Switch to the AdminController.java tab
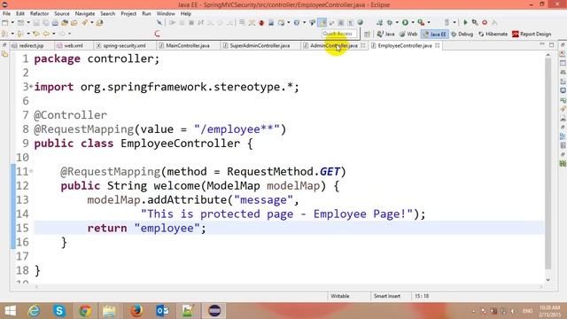The width and height of the screenshot is (567, 319). tap(333, 45)
